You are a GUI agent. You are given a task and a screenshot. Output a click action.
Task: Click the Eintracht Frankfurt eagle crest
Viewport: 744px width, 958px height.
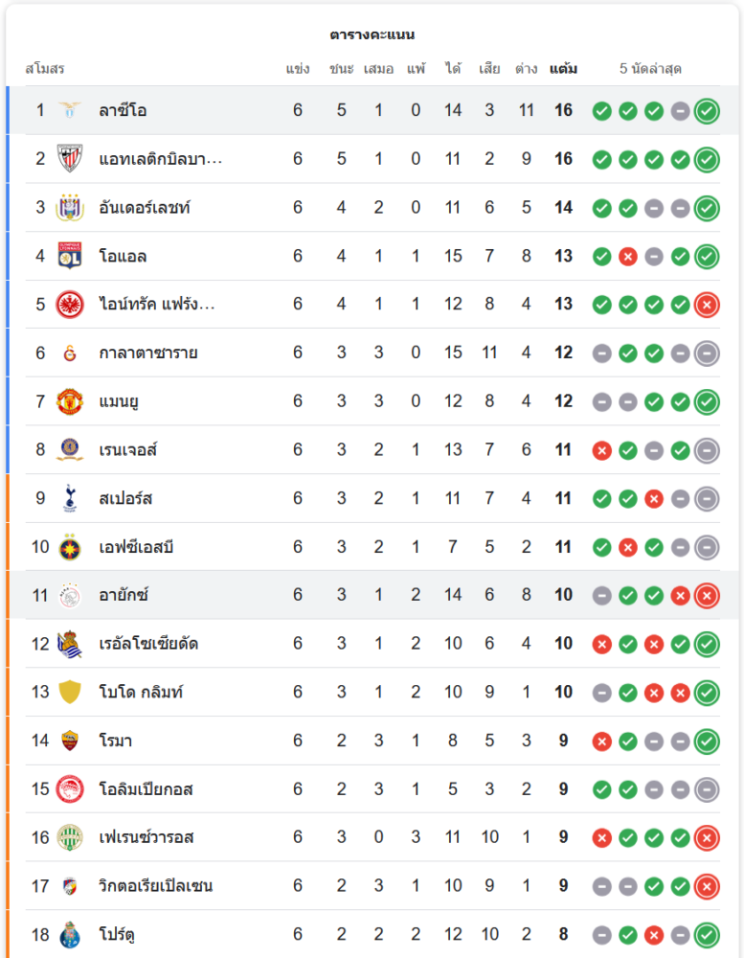(70, 304)
